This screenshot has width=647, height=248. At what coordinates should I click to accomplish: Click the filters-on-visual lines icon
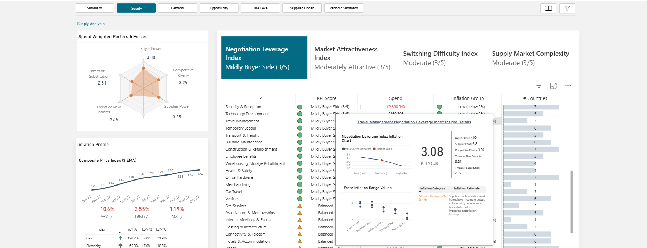coord(539,86)
